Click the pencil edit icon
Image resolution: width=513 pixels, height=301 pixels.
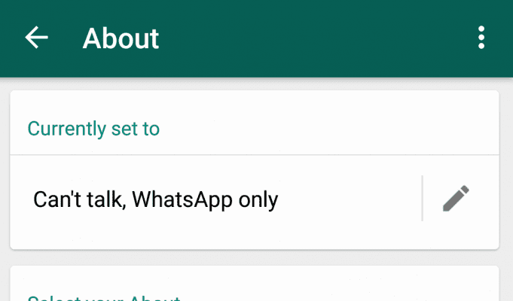[x=456, y=199]
